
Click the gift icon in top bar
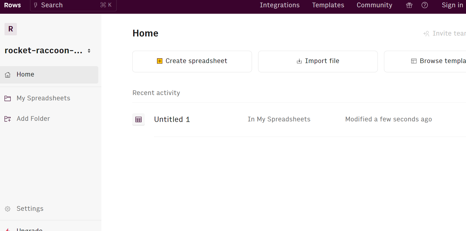pyautogui.click(x=409, y=5)
